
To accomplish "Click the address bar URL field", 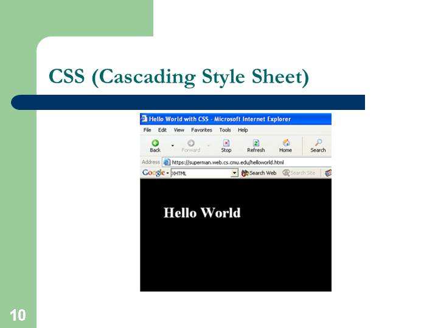I will tap(243, 162).
